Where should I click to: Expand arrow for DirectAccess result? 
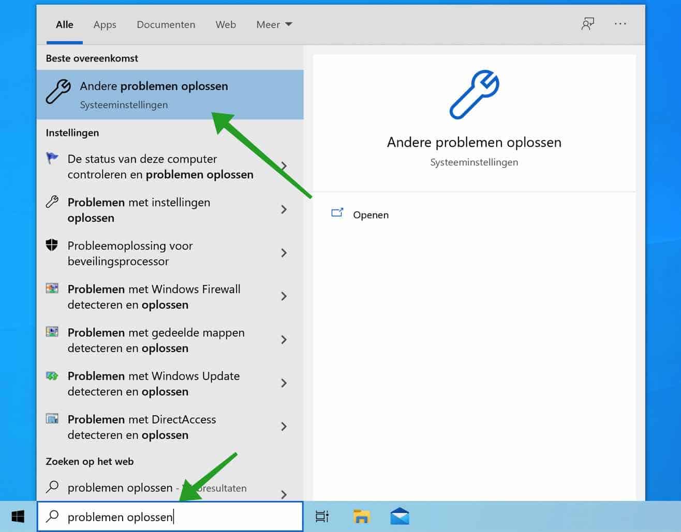point(284,427)
